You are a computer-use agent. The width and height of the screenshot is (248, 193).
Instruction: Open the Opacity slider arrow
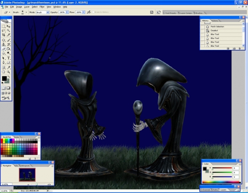(x=67, y=12)
